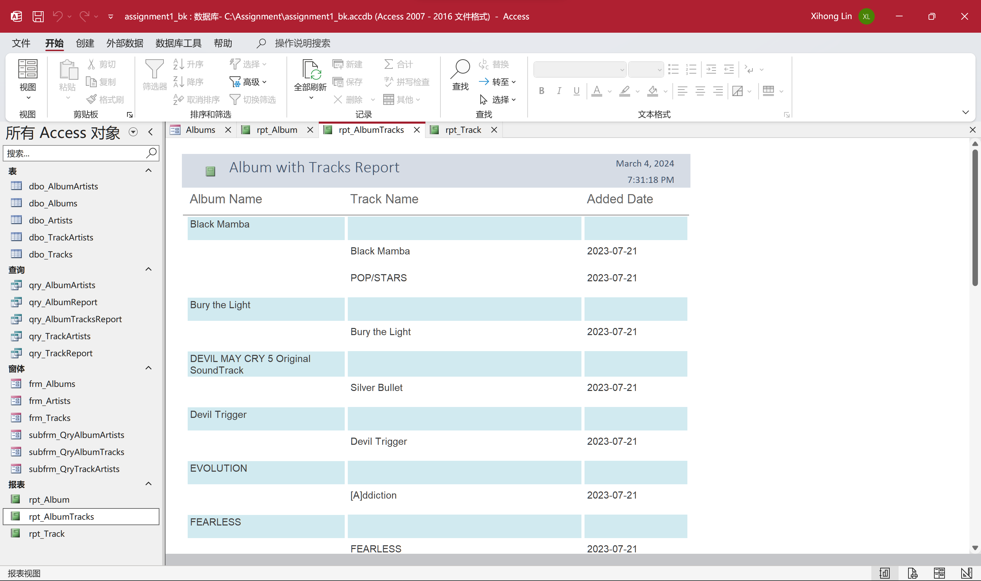Screen dimensions: 981x581
Task: Toggle Italic formatting
Action: point(559,91)
